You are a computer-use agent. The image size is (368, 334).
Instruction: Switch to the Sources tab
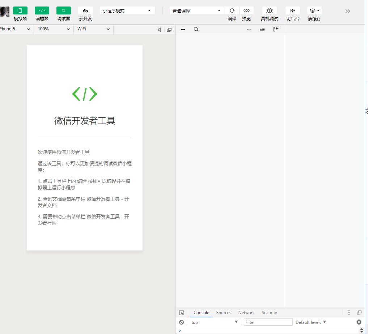click(224, 313)
